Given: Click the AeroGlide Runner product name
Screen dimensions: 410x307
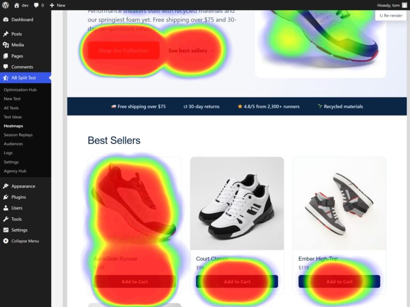Looking at the screenshot, I should tap(115, 258).
